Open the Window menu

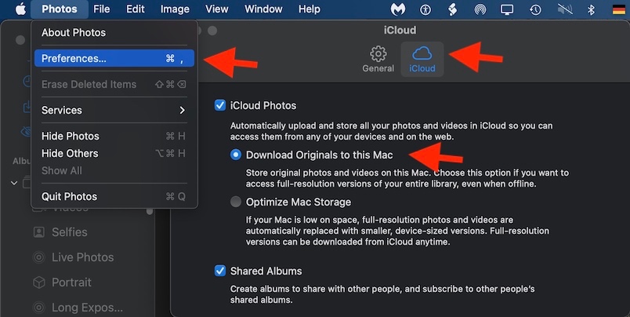pyautogui.click(x=263, y=9)
